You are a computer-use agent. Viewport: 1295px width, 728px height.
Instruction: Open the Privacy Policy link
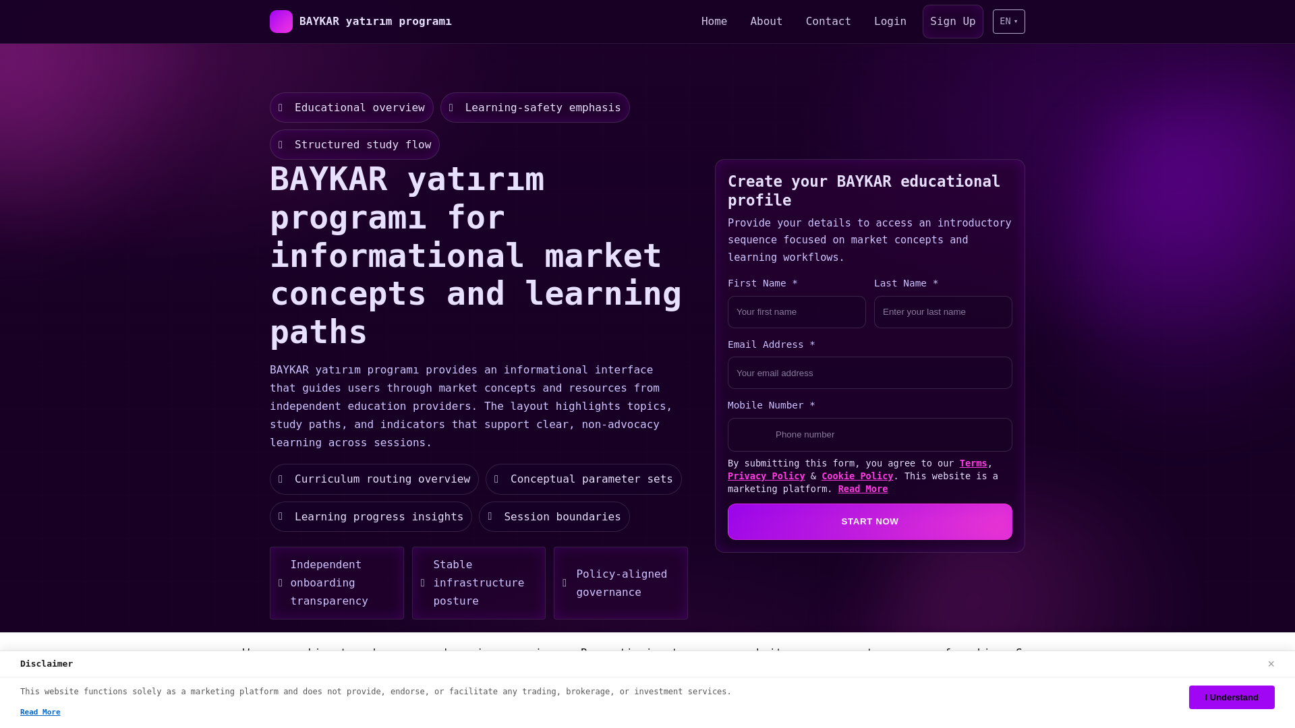point(766,477)
